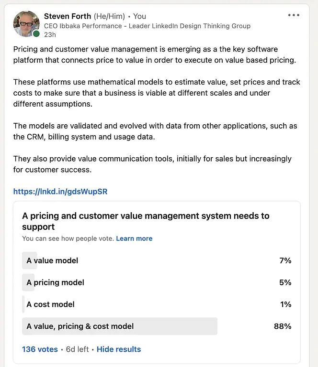Image resolution: width=318 pixels, height=367 pixels.
Task: Click the CEO Ibbaka Performance headline
Action: pyautogui.click(x=148, y=26)
